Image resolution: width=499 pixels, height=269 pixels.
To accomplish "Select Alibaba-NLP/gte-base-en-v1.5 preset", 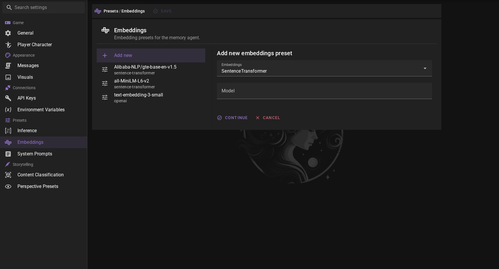I will click(151, 69).
